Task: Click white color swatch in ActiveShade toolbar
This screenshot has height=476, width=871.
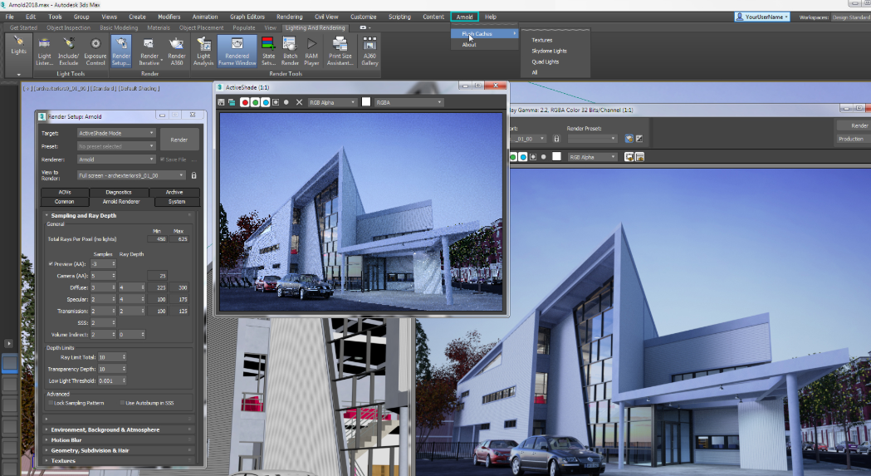Action: [366, 101]
